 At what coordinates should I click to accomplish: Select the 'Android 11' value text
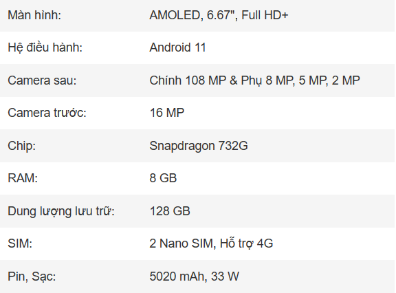(178, 47)
